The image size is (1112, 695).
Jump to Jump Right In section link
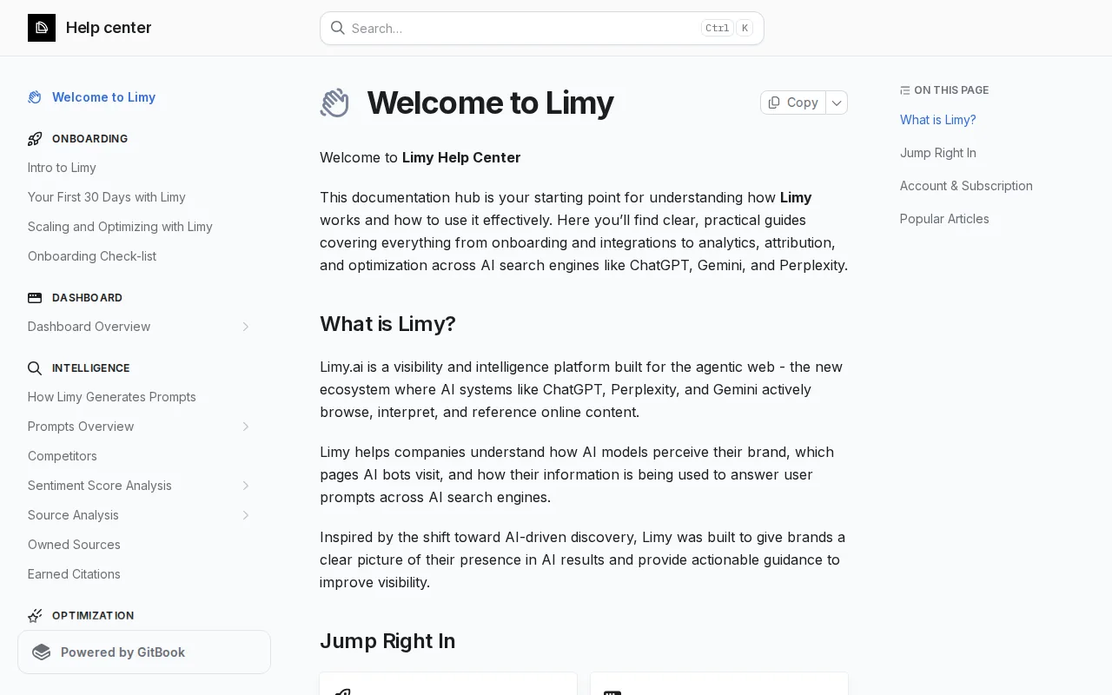tap(938, 153)
